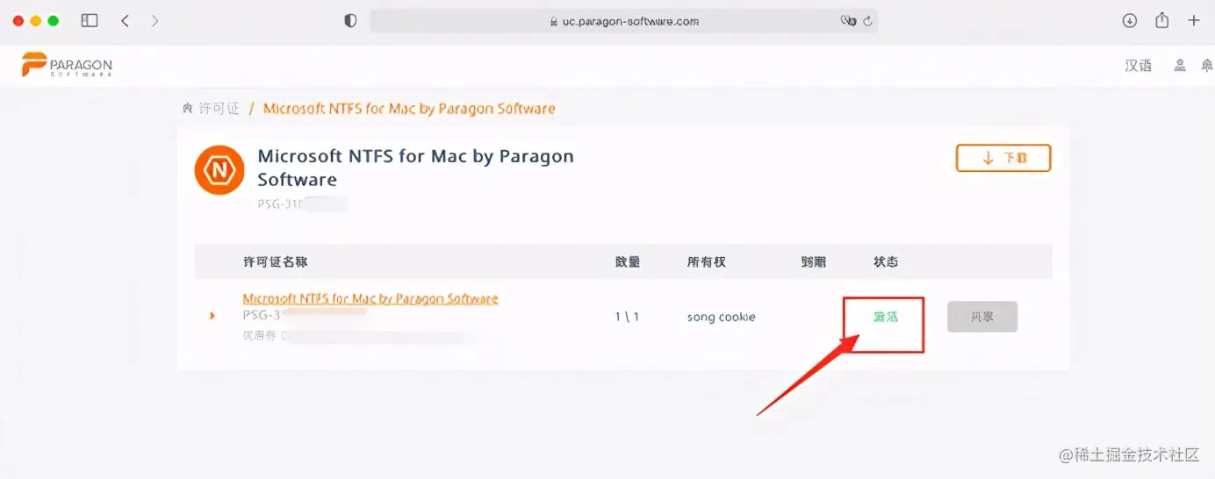Click the Paragon Software logo
Viewport: 1215px width, 479px height.
pos(68,65)
